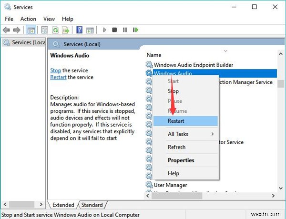Choose Help in the context menu

185,173
